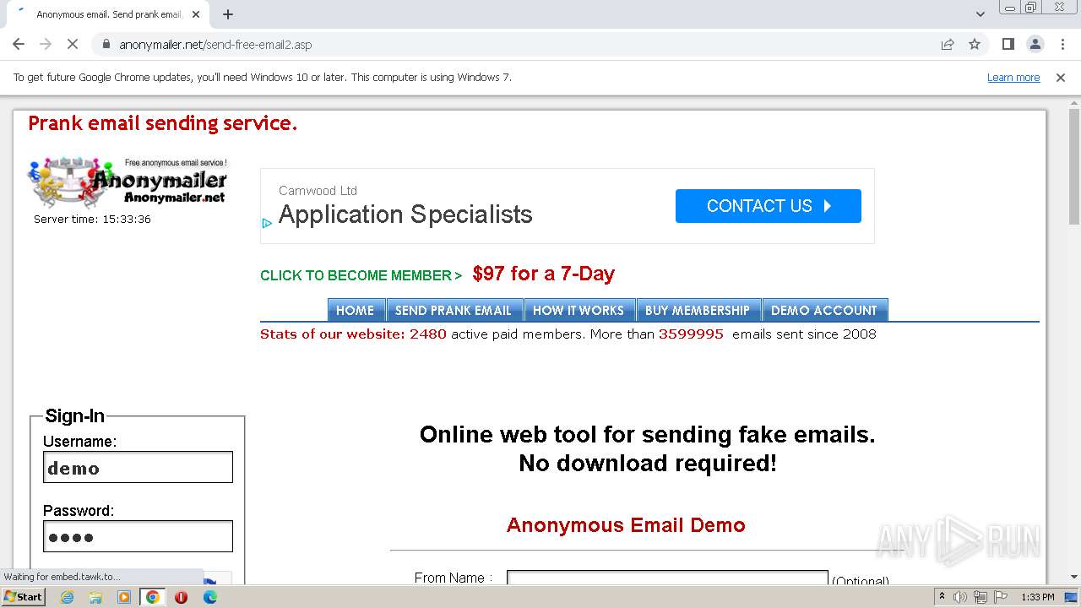Image resolution: width=1081 pixels, height=608 pixels.
Task: Stop loading the page
Action: (x=73, y=44)
